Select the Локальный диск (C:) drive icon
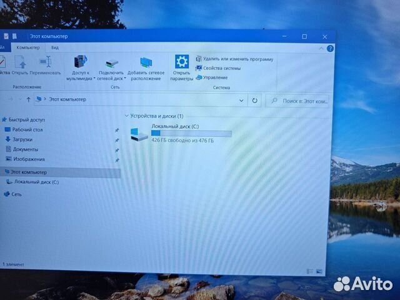The height and width of the screenshot is (300, 400). [139, 134]
